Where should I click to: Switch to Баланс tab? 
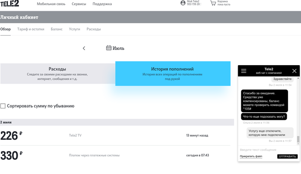click(56, 29)
